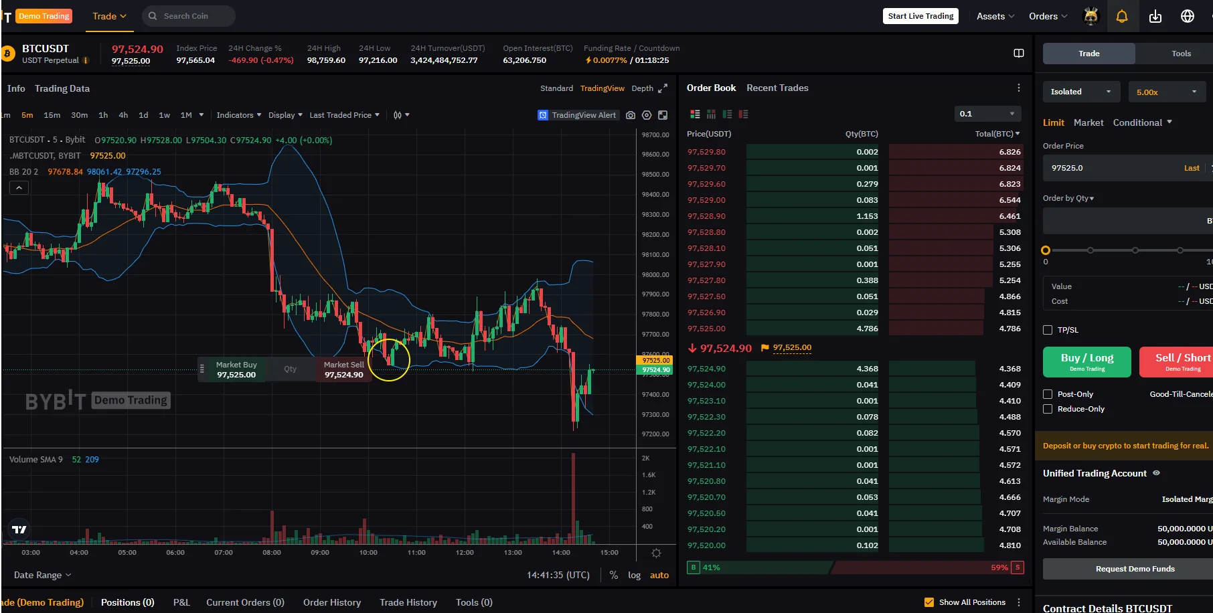The height and width of the screenshot is (613, 1213).
Task: Switch to the Trading Data tab
Action: 62,88
